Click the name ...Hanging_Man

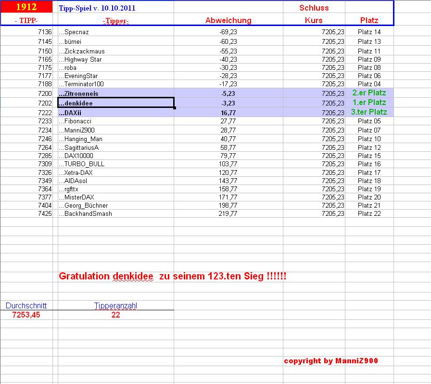click(80, 139)
